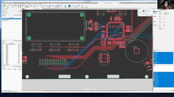
Task: Click the red layer color swatch next to '1 Top'
Action: click(23, 9)
